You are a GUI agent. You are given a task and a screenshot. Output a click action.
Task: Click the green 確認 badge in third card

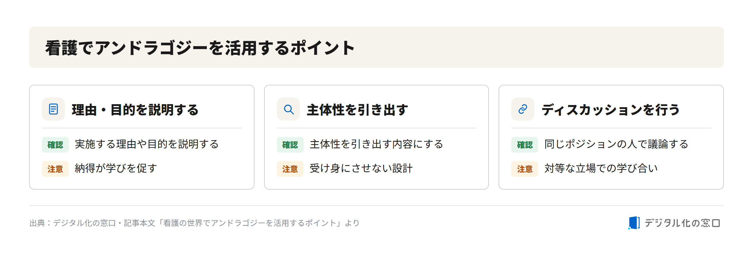point(525,145)
